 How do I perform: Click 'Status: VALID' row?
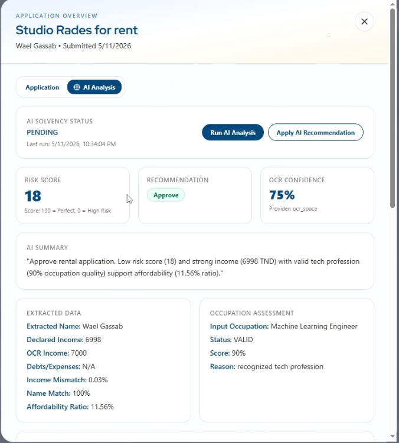coord(231,340)
